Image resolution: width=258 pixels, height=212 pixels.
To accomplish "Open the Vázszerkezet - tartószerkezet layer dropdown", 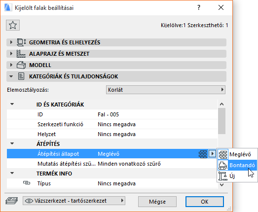I will coord(74,201).
